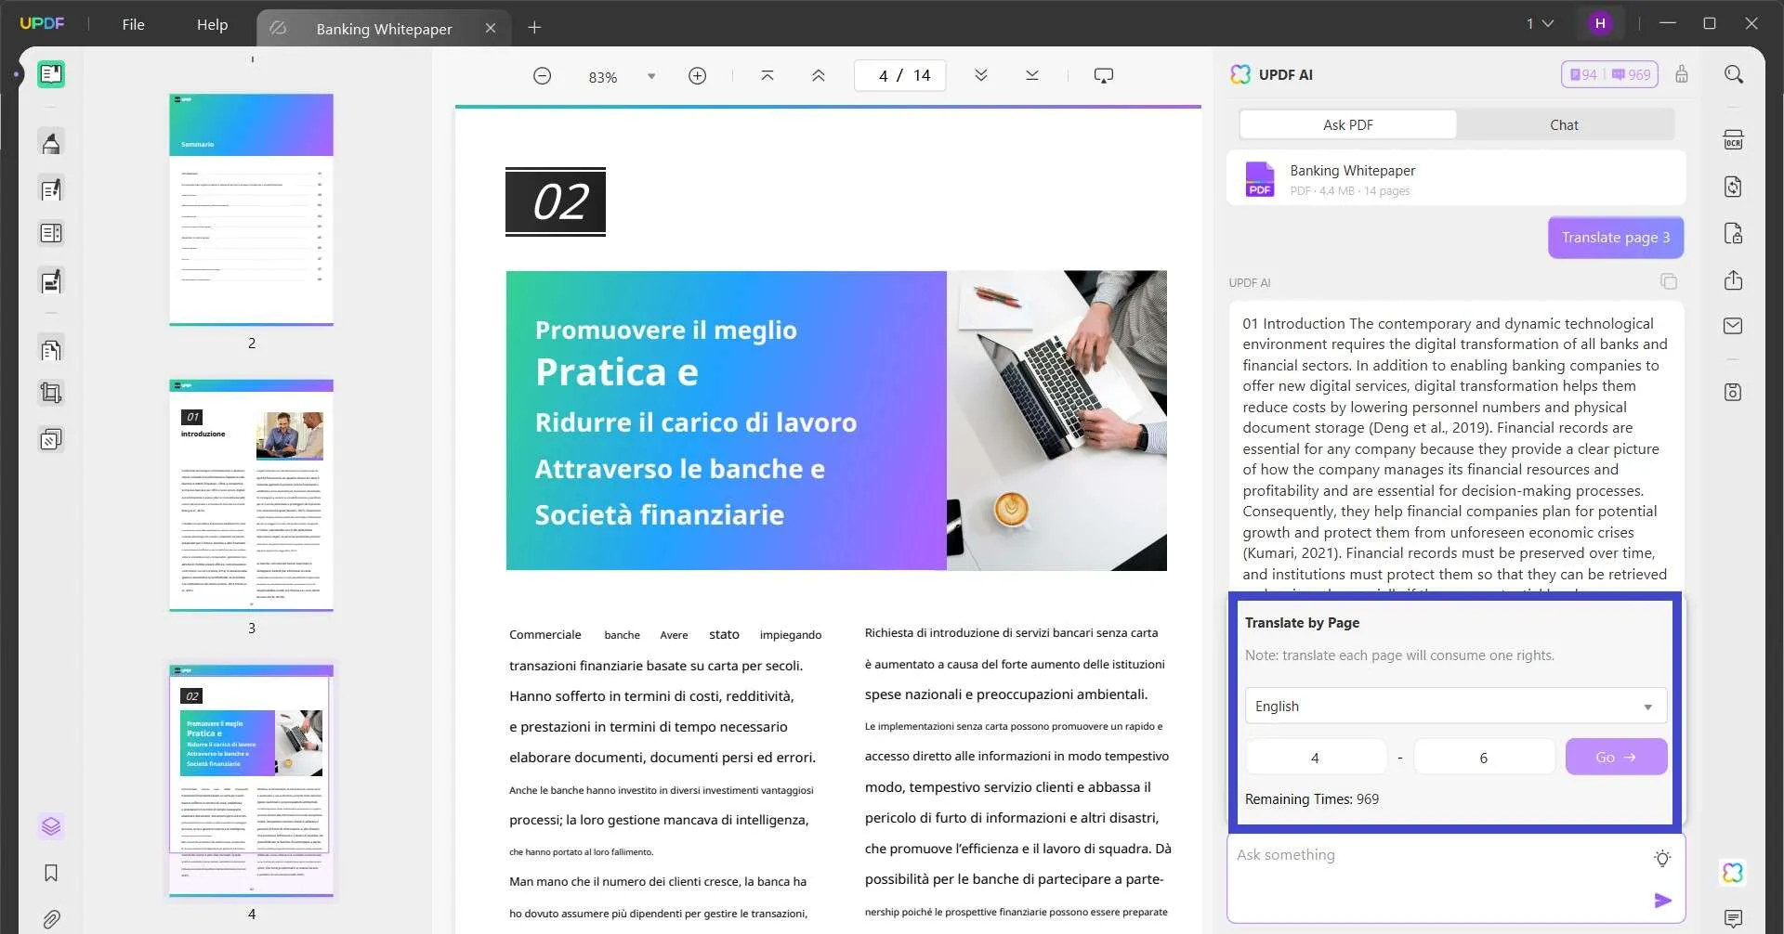This screenshot has height=934, width=1784.
Task: Open the File menu
Action: 133,24
